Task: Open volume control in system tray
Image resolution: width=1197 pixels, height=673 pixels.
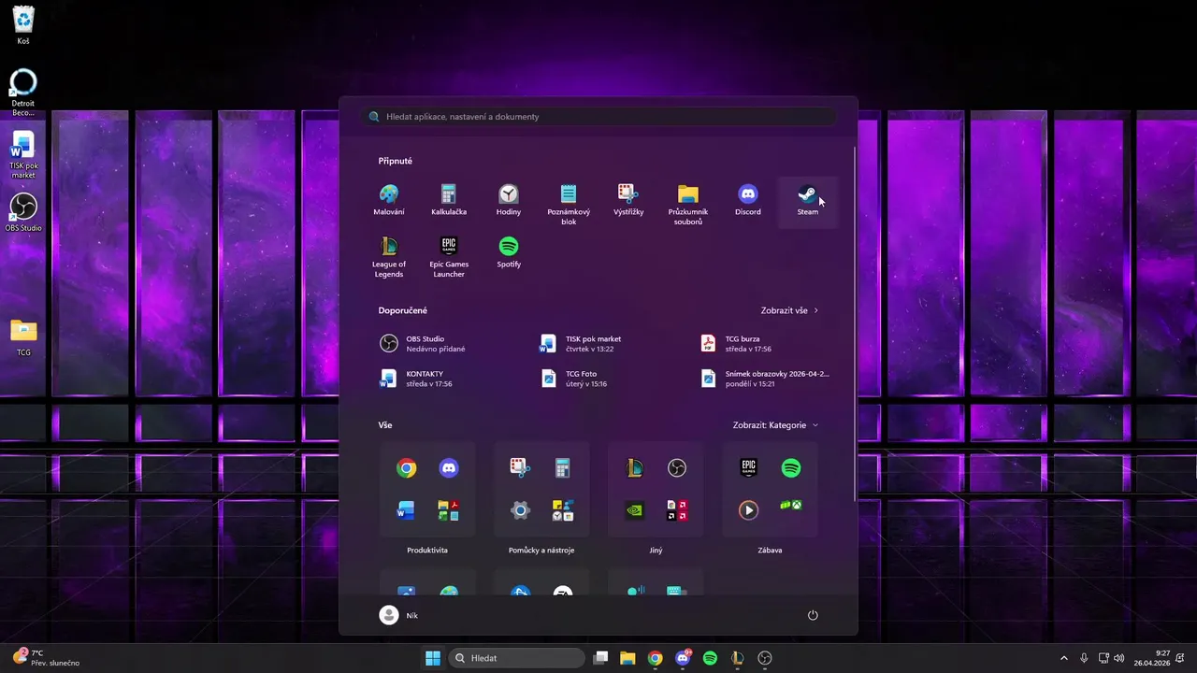Action: [1119, 658]
